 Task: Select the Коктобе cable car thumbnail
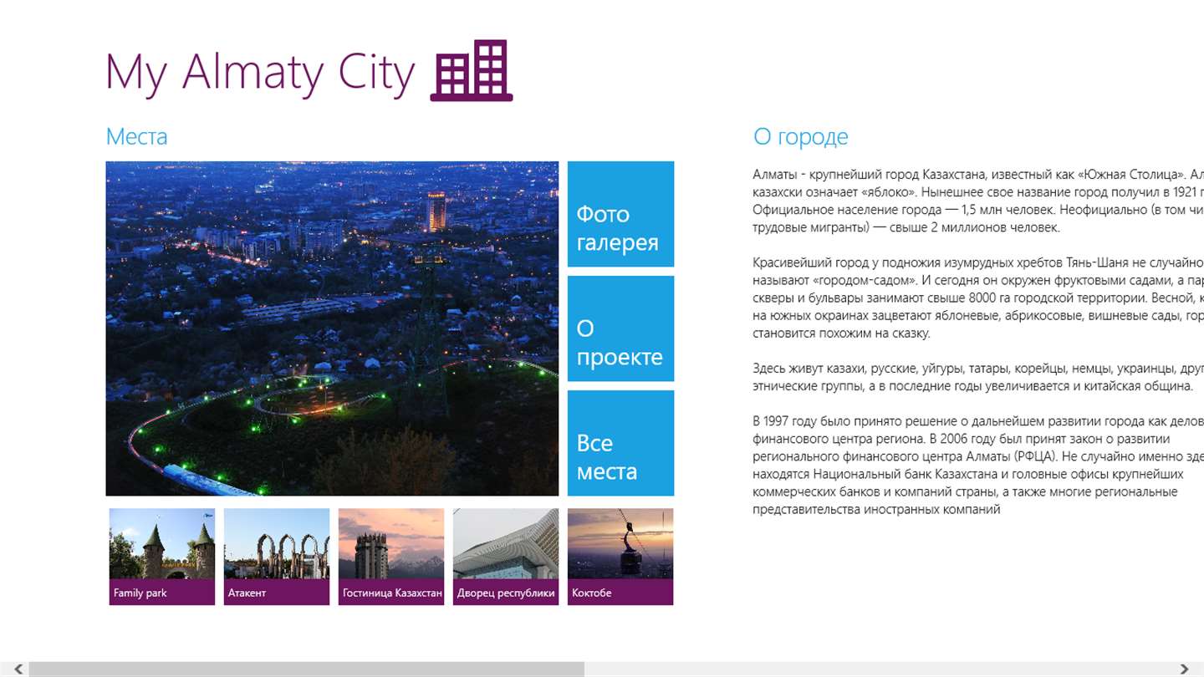620,557
